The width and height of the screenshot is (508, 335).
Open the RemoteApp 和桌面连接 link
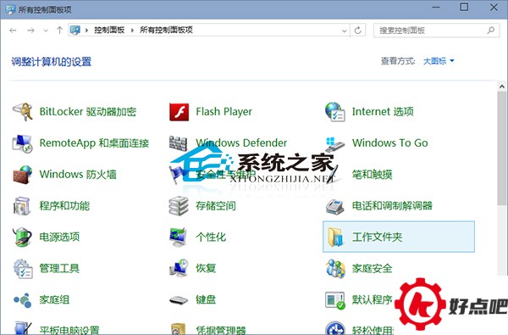(x=94, y=142)
